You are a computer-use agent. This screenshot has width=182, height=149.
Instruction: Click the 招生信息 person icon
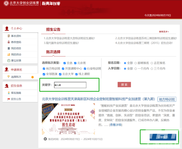pos(7,86)
